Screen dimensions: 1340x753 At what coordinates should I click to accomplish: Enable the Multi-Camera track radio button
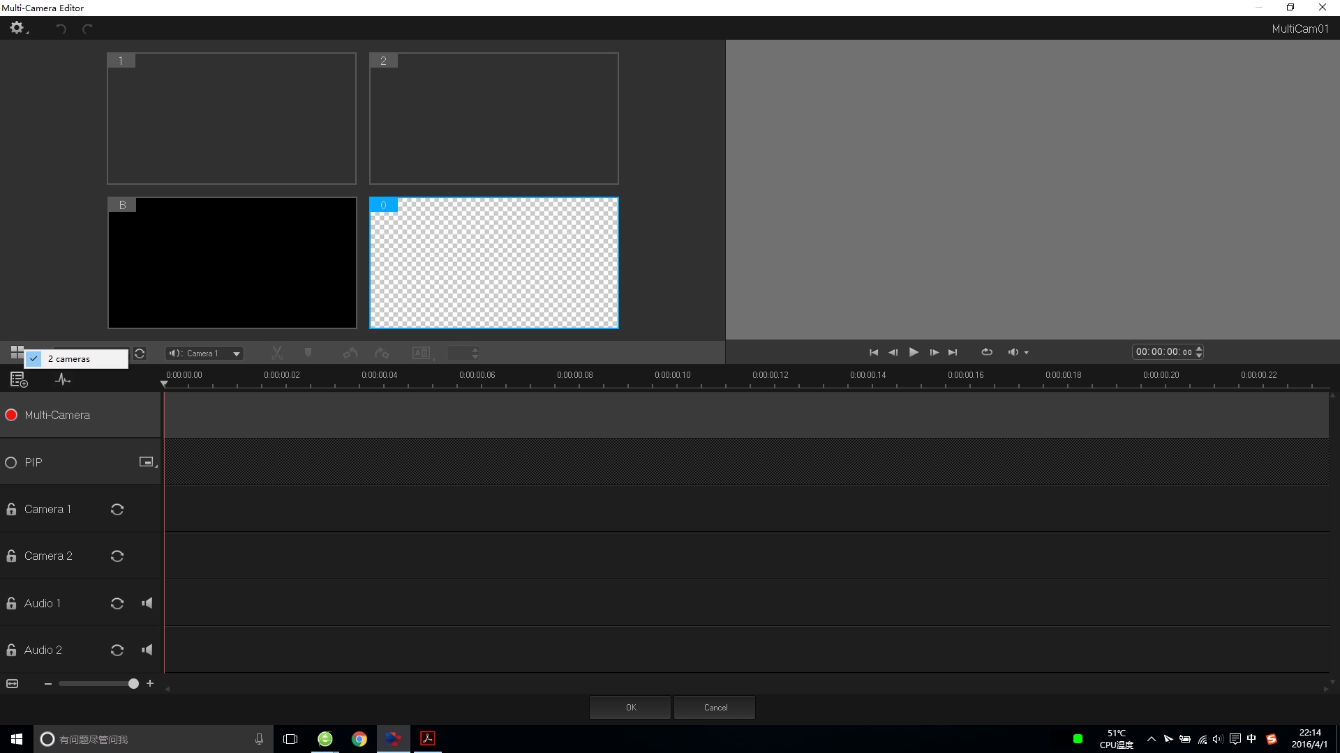tap(11, 415)
